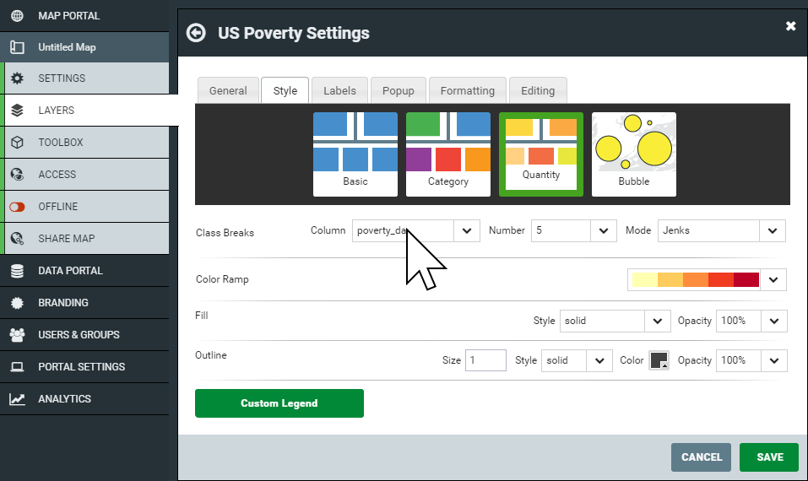This screenshot has height=481, width=808.
Task: Click the Analytics chart icon
Action: [17, 399]
